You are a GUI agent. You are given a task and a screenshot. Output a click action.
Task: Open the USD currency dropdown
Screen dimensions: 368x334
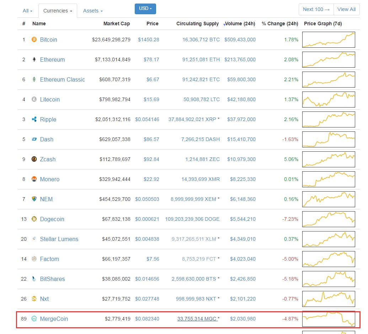pos(145,9)
